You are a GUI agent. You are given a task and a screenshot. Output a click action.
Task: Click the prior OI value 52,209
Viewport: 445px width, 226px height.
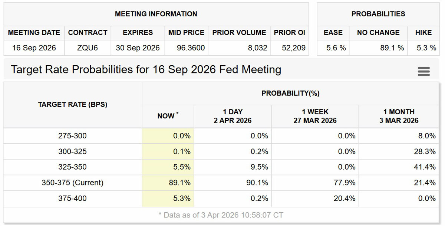[x=293, y=48]
